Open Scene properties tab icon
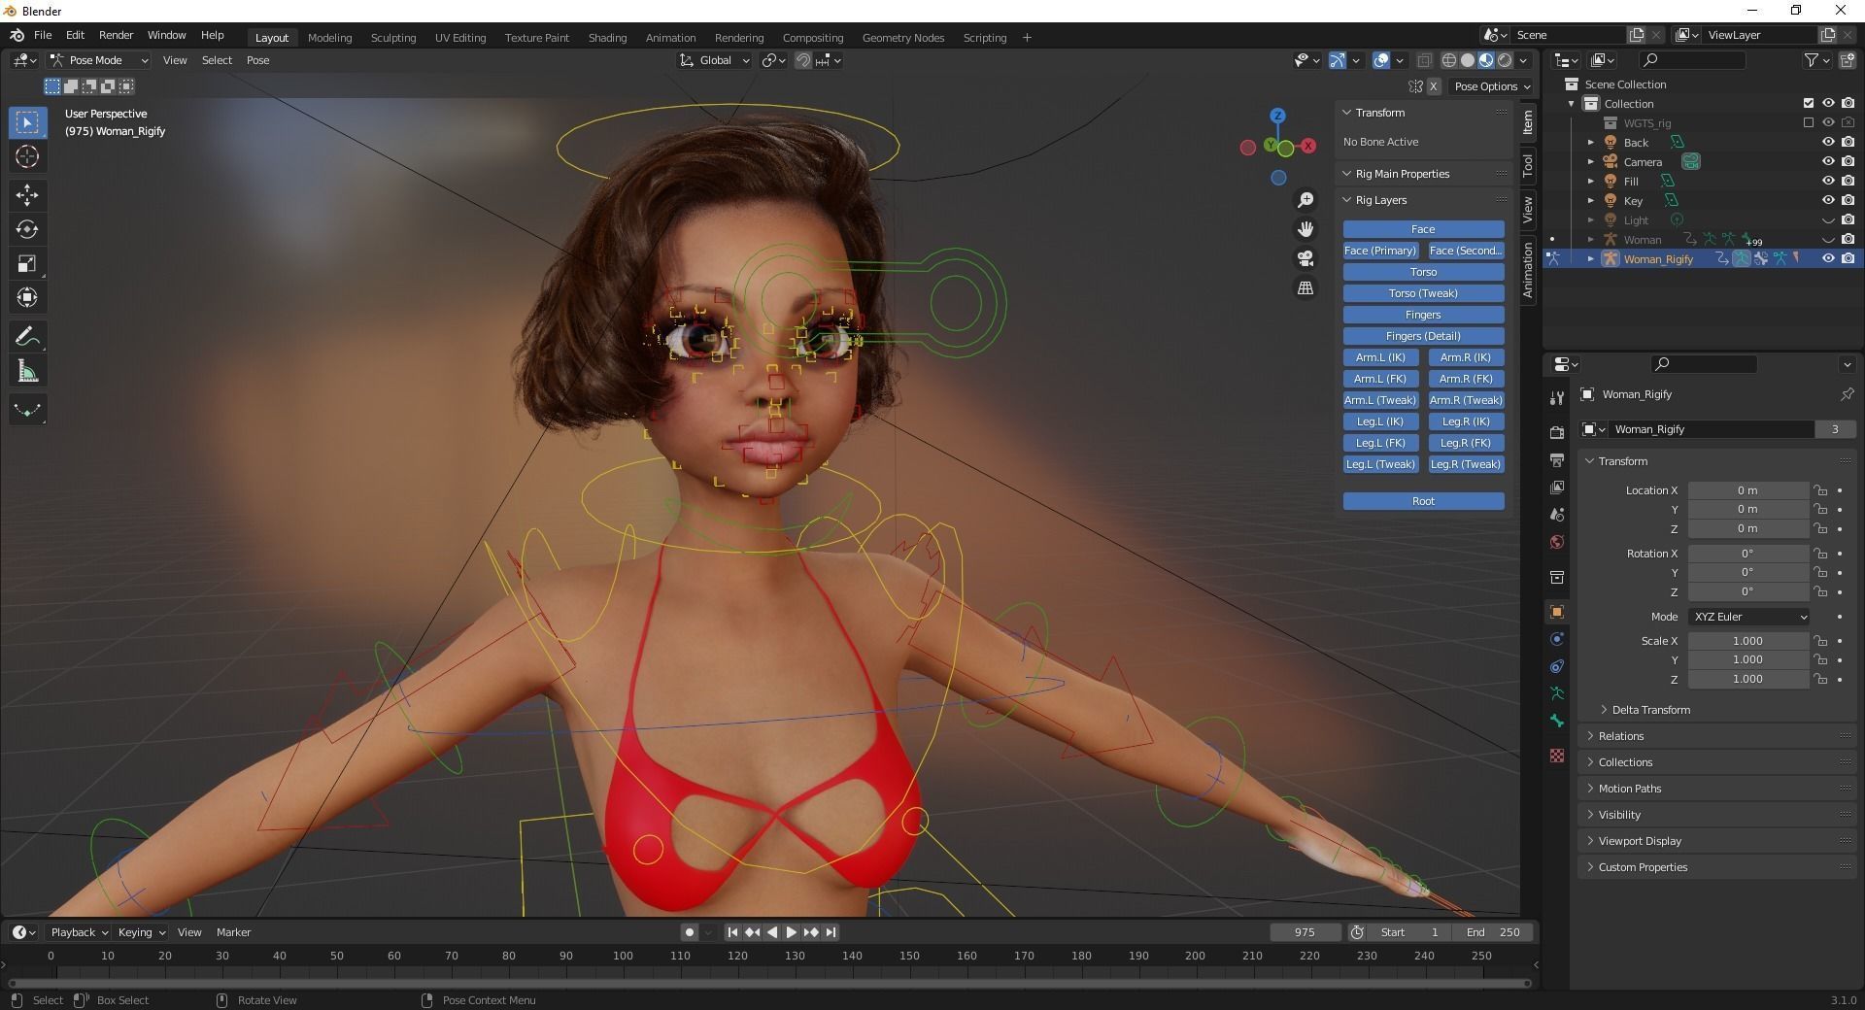The width and height of the screenshot is (1865, 1010). click(x=1557, y=514)
